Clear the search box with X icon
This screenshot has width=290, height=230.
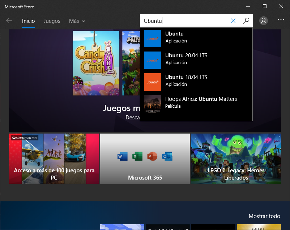(x=233, y=21)
